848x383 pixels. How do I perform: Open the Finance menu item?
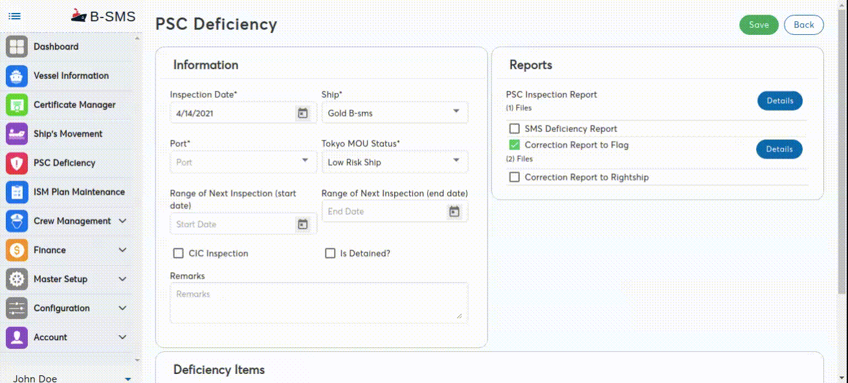click(50, 250)
